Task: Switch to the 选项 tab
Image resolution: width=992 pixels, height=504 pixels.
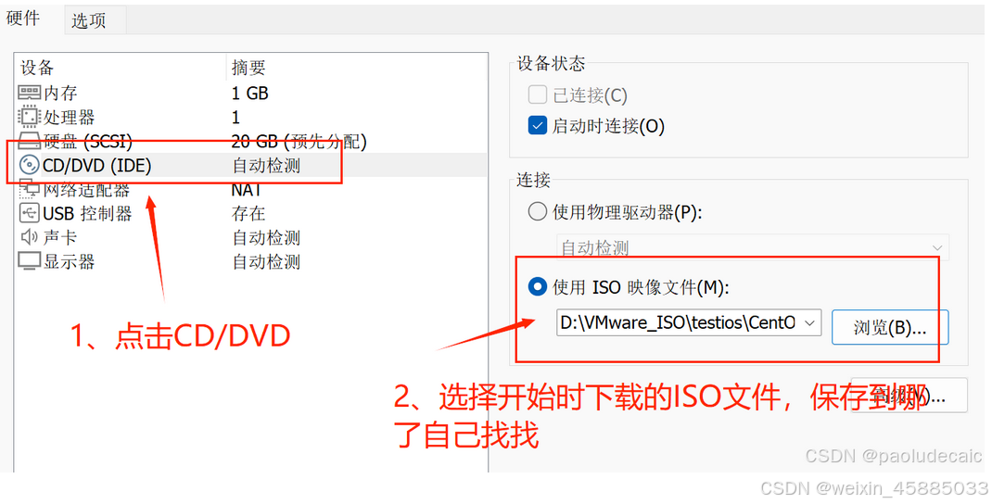Action: pyautogui.click(x=89, y=20)
